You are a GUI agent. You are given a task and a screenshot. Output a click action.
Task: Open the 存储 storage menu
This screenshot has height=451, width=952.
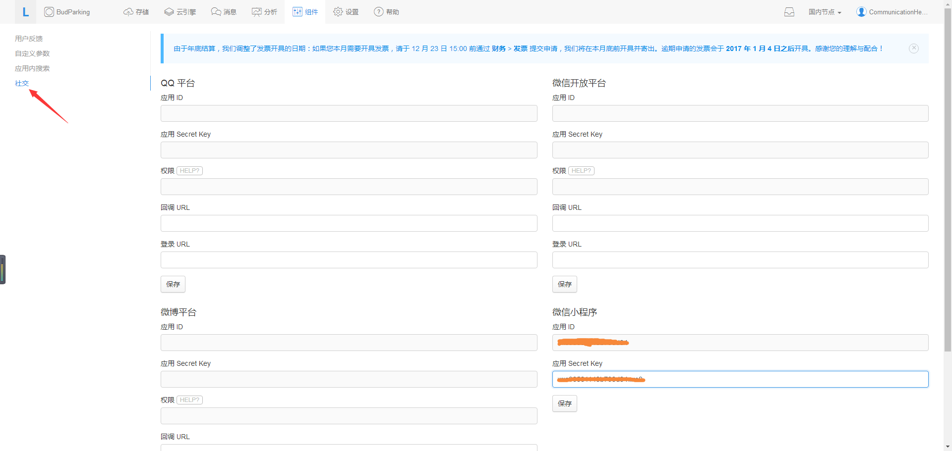pos(136,12)
